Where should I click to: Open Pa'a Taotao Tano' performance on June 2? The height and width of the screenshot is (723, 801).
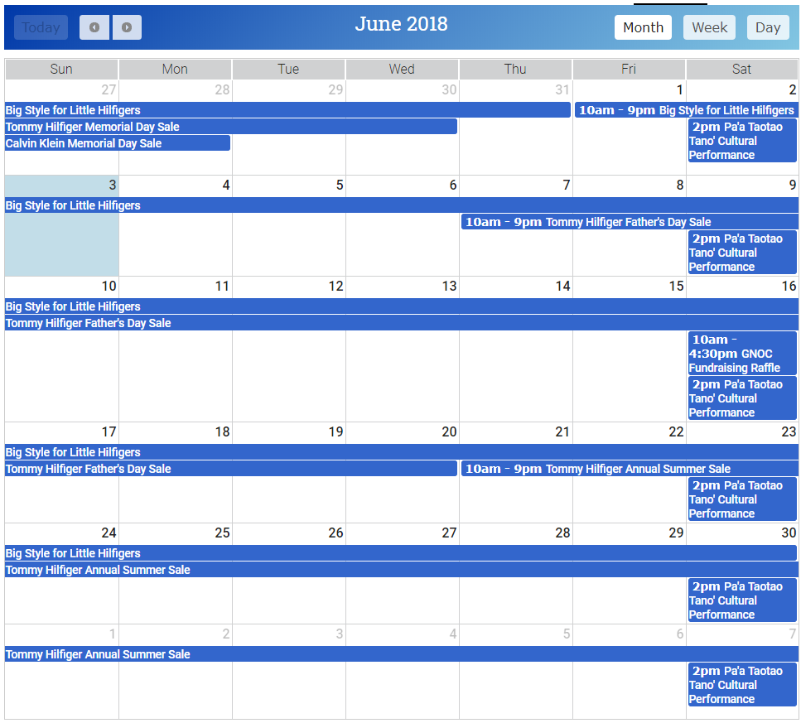point(742,141)
